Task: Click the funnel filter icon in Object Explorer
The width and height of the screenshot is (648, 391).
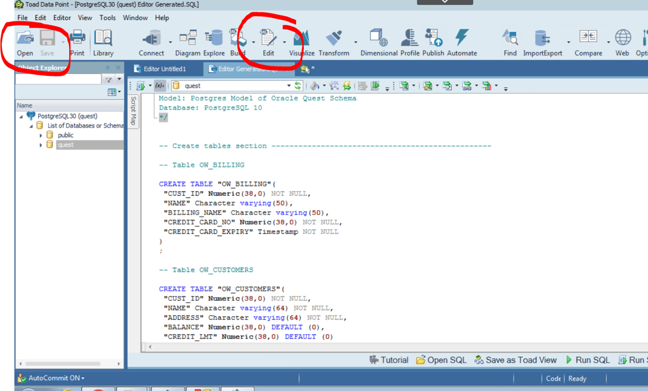Action: 109,79
